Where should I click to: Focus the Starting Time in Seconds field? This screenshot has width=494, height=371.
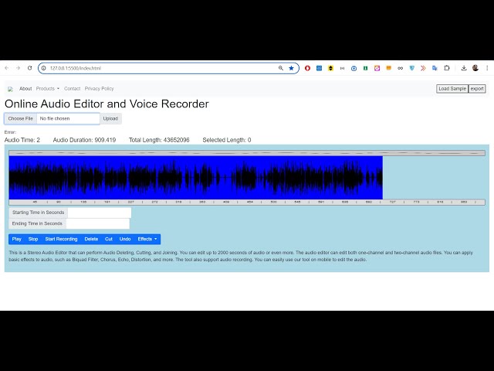[x=99, y=213]
